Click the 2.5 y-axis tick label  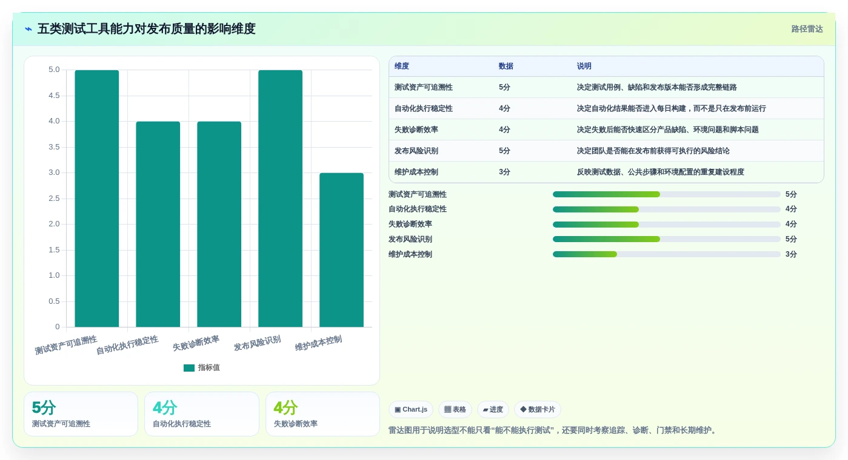point(54,199)
